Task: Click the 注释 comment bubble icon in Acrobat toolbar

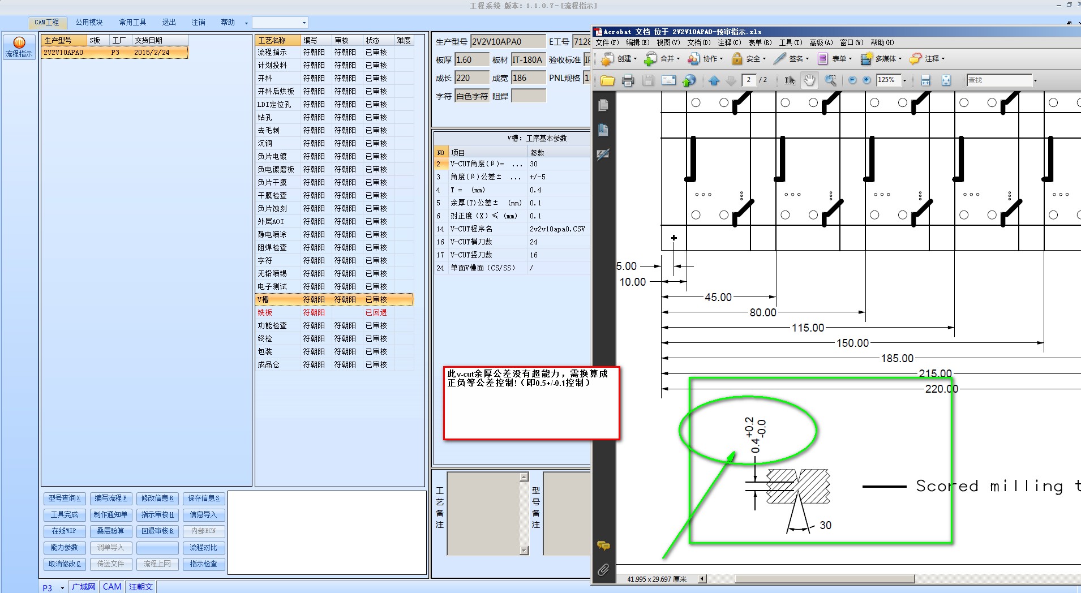Action: tap(915, 58)
